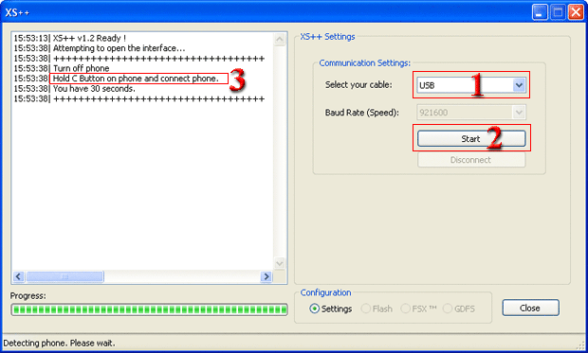Select the Settings radio button

314,309
